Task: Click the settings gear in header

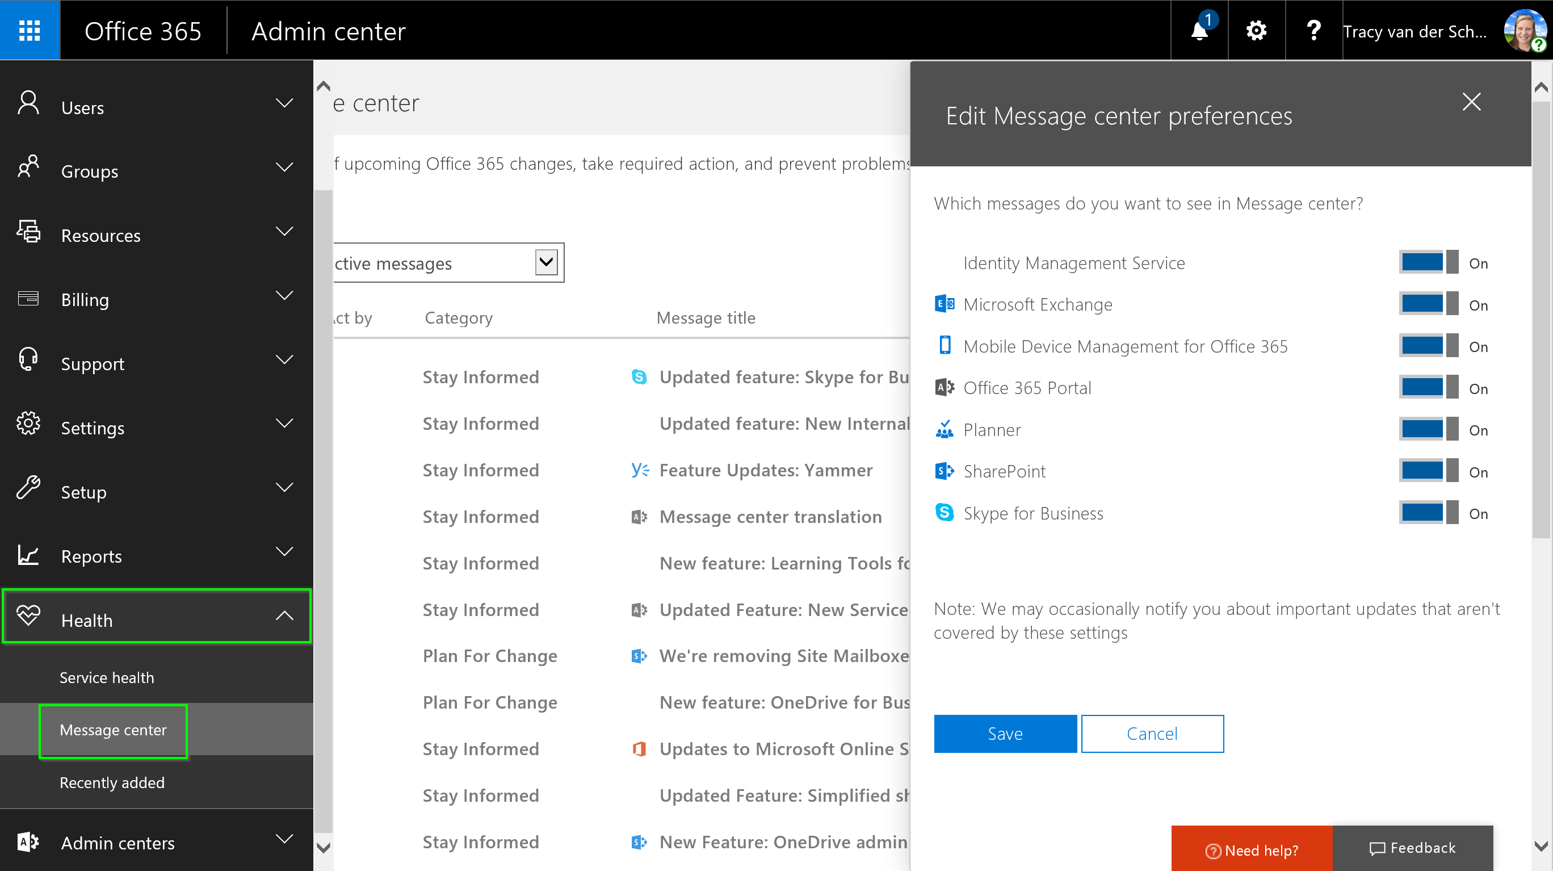Action: 1256,30
